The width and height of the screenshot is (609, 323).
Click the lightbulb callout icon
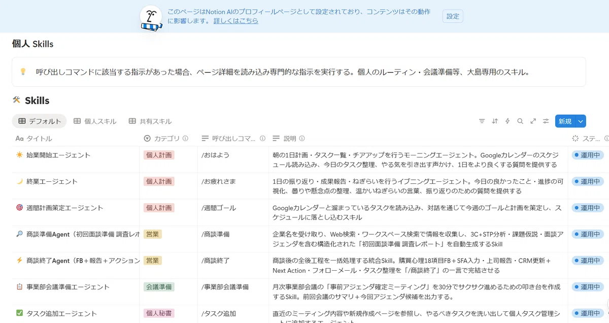click(23, 72)
